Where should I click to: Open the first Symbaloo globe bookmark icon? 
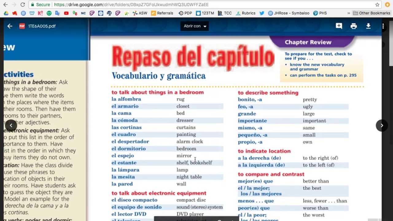(23, 13)
